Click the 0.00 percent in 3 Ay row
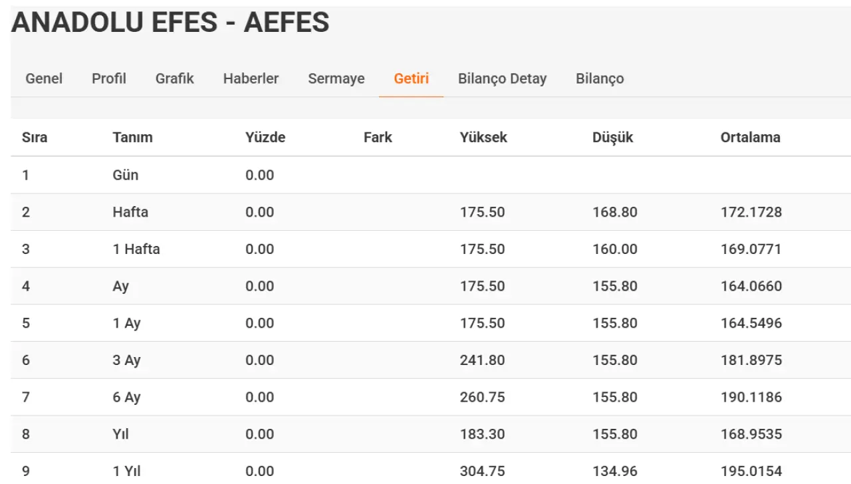Image resolution: width=851 pixels, height=484 pixels. coord(260,360)
